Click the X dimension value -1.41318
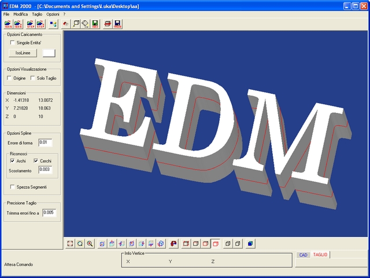Screen dimensions: 370x278 (21, 100)
